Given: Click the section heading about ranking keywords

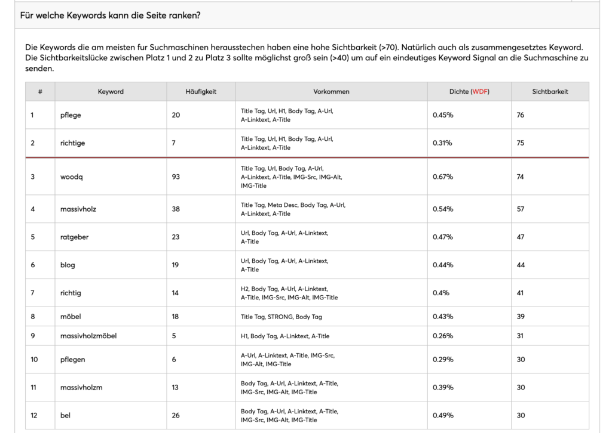Looking at the screenshot, I should [110, 16].
